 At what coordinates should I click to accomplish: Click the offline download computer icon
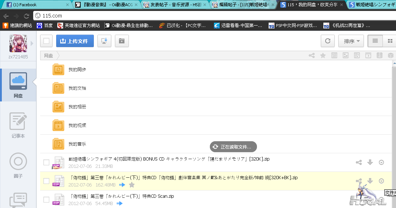click(104, 41)
